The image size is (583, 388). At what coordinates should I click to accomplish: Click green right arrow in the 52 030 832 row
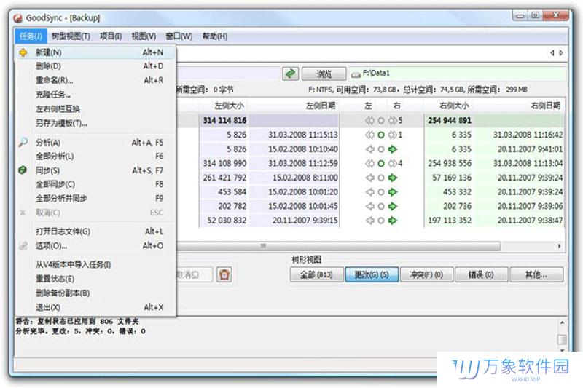point(393,221)
